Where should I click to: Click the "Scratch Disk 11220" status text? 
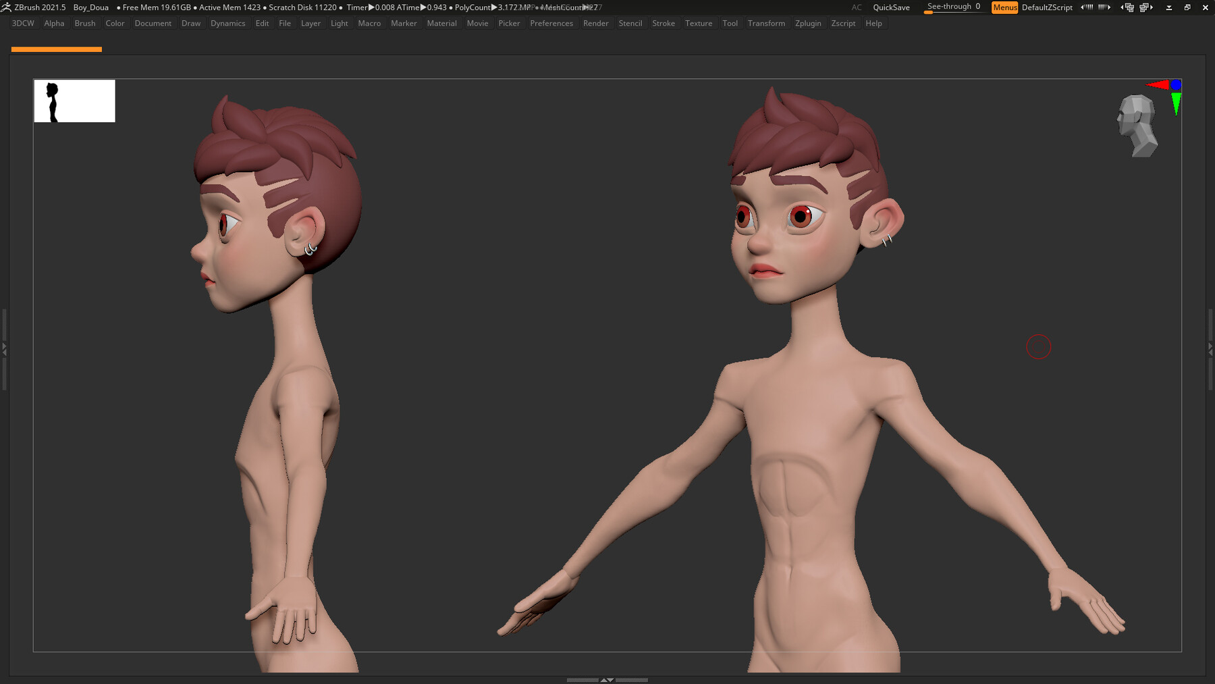[x=302, y=7]
